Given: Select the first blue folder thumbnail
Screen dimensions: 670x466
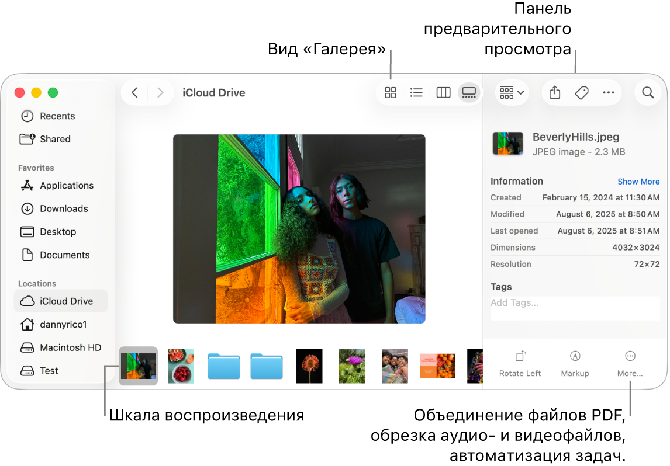Looking at the screenshot, I should click(x=223, y=366).
